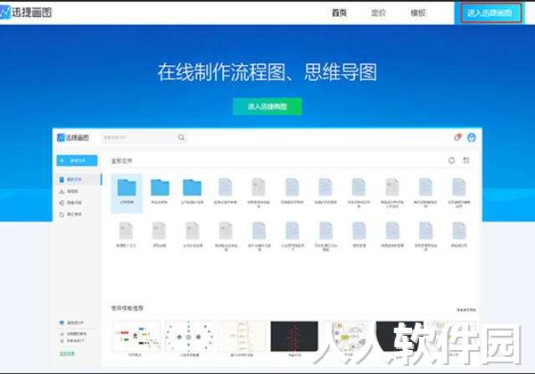This screenshot has height=374, width=535.
Task: Click the blue diamond VIP icon in sidebar
Action: (62, 322)
